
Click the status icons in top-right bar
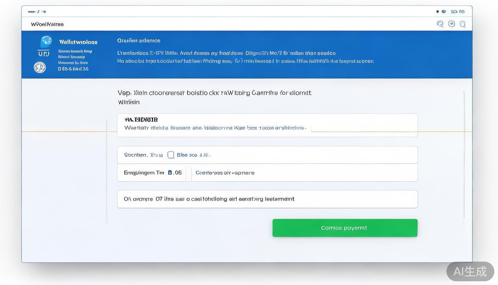450,12
